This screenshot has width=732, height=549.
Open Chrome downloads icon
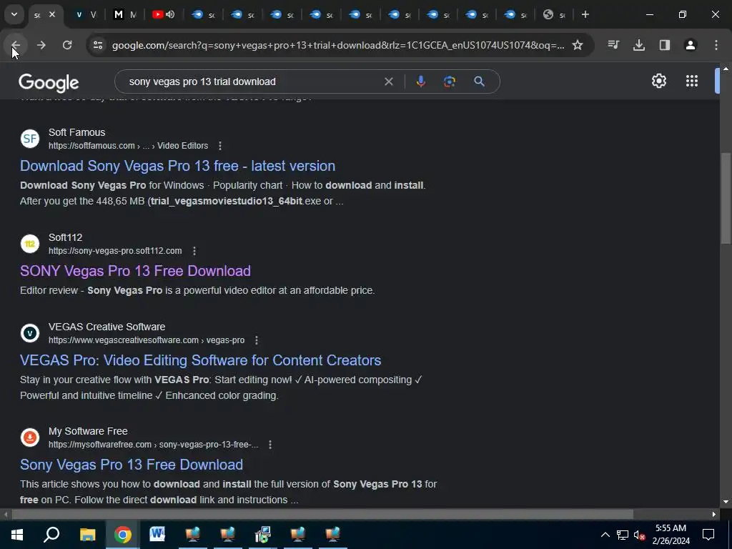click(639, 45)
